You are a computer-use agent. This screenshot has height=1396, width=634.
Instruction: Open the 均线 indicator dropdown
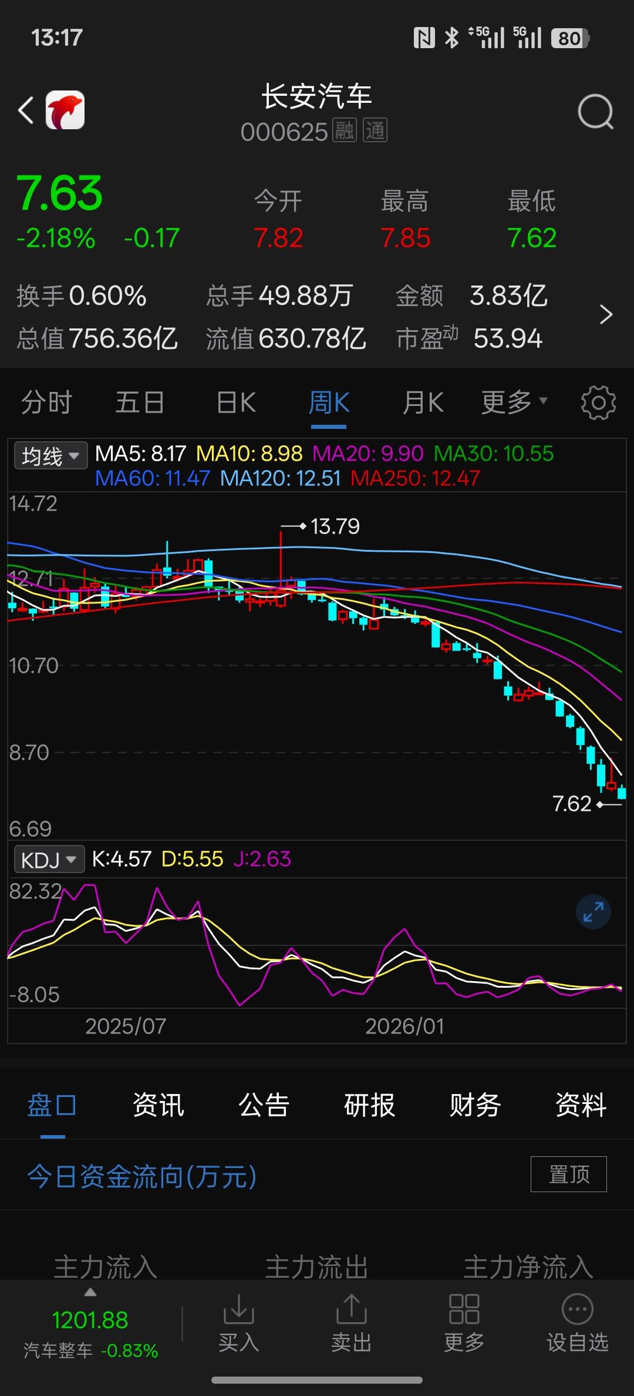tap(50, 455)
